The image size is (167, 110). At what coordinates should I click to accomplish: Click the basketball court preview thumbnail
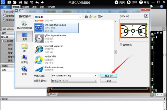[x=134, y=31]
